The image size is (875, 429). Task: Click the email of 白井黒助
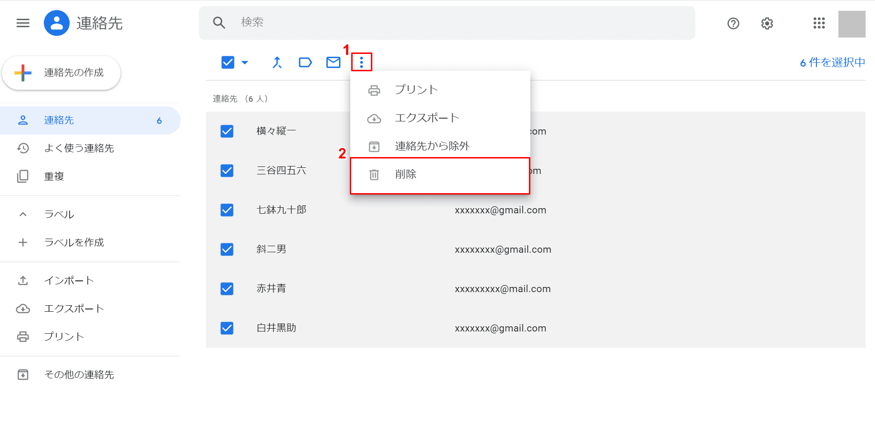point(500,329)
